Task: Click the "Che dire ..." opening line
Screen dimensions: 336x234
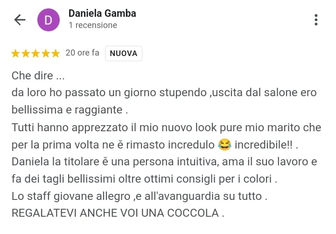Action: [38, 76]
